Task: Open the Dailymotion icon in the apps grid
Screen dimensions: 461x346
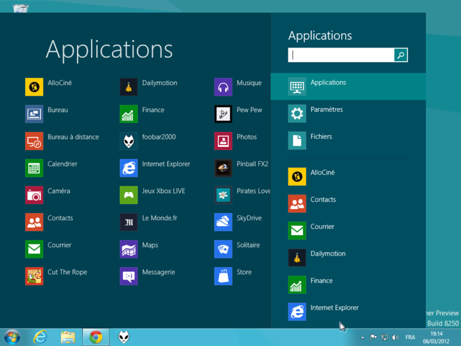Action: pyautogui.click(x=128, y=87)
